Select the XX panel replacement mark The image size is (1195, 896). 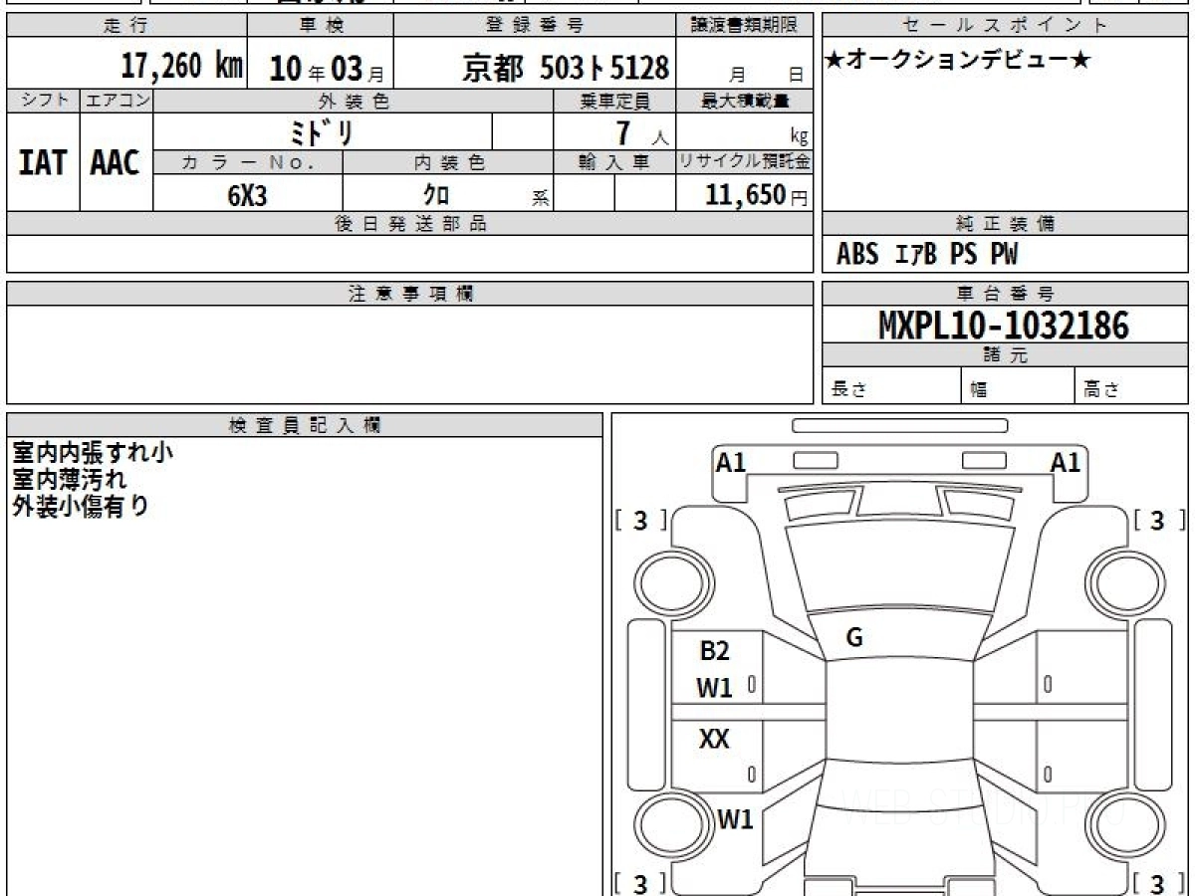click(x=714, y=739)
